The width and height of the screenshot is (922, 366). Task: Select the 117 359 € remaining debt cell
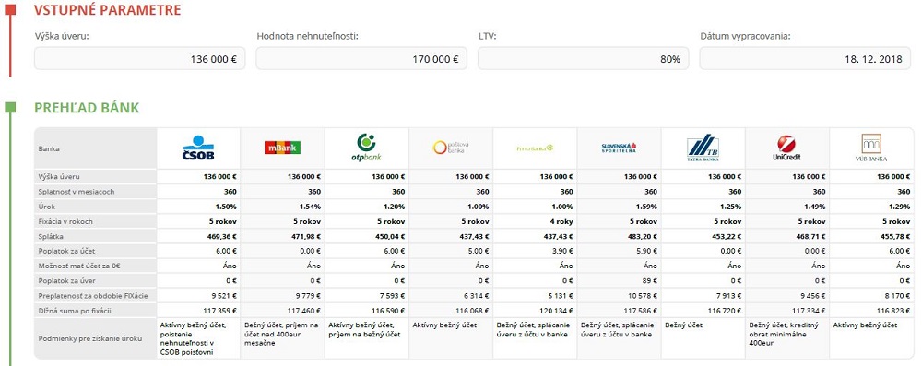click(x=198, y=311)
